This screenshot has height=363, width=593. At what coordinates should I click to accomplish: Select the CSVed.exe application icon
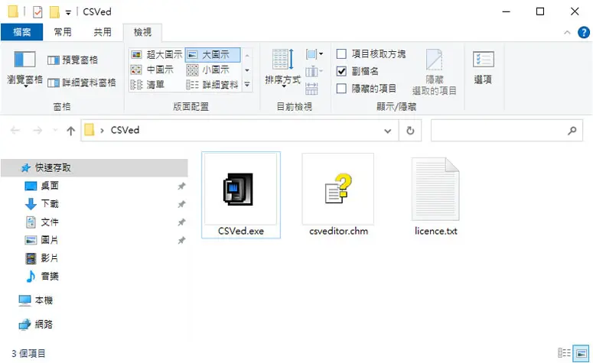[239, 189]
